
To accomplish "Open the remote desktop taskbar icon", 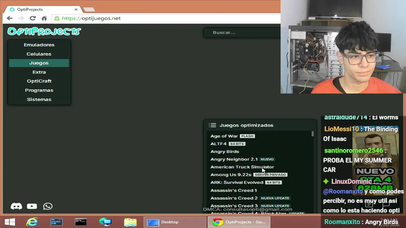I will tap(105, 222).
